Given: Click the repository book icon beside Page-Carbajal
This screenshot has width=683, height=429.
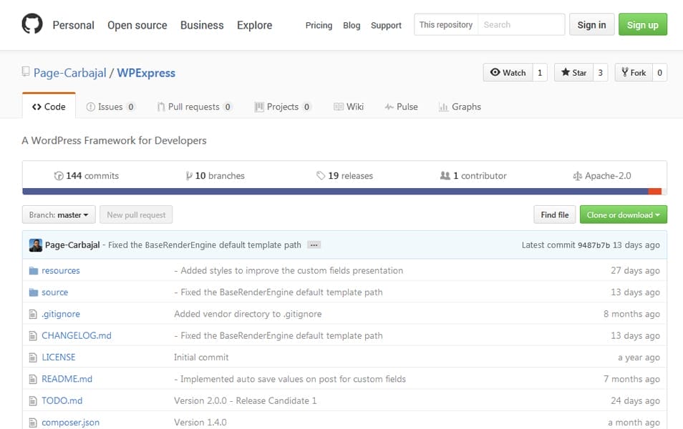Looking at the screenshot, I should pos(26,71).
